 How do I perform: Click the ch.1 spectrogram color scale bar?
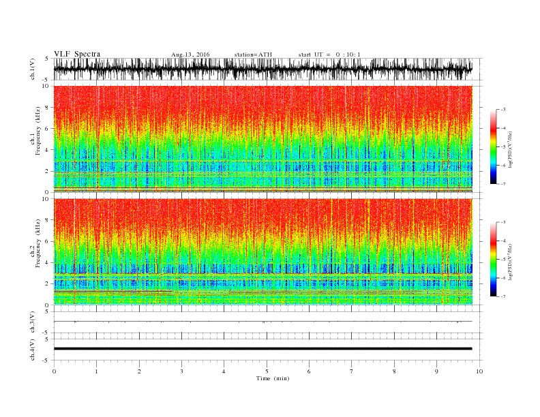[493, 147]
